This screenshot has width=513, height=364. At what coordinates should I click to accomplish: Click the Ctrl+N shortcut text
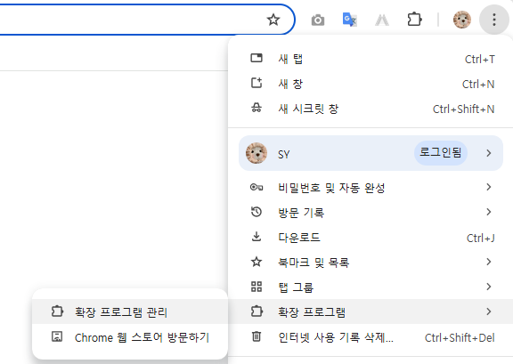[478, 84]
